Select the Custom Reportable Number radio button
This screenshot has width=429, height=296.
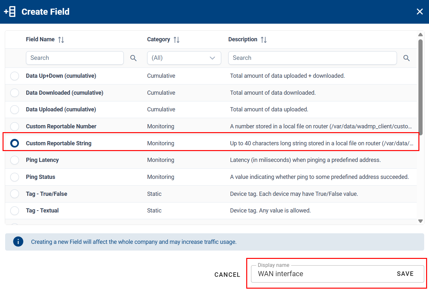15,126
